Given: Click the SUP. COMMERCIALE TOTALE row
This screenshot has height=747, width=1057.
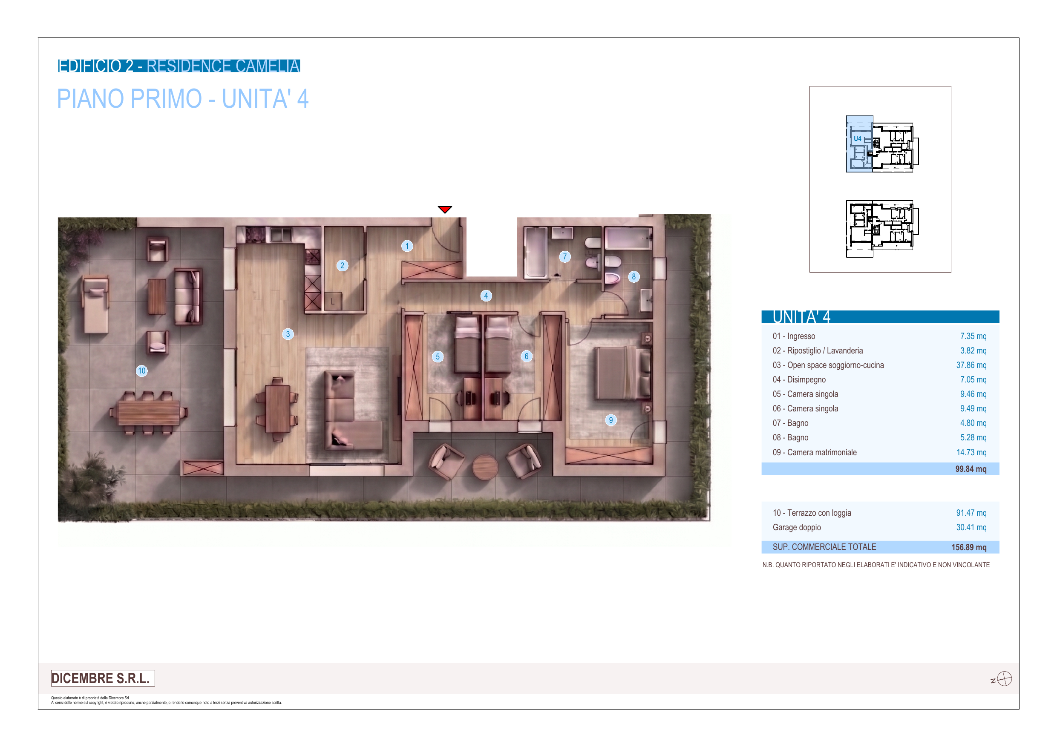Looking at the screenshot, I should (880, 547).
